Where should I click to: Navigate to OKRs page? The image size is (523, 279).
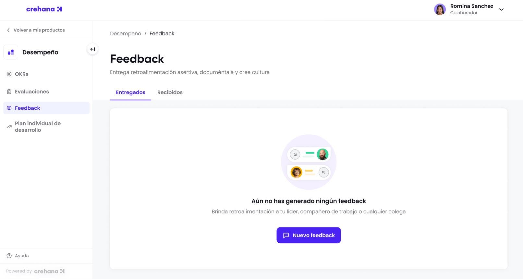coord(22,74)
